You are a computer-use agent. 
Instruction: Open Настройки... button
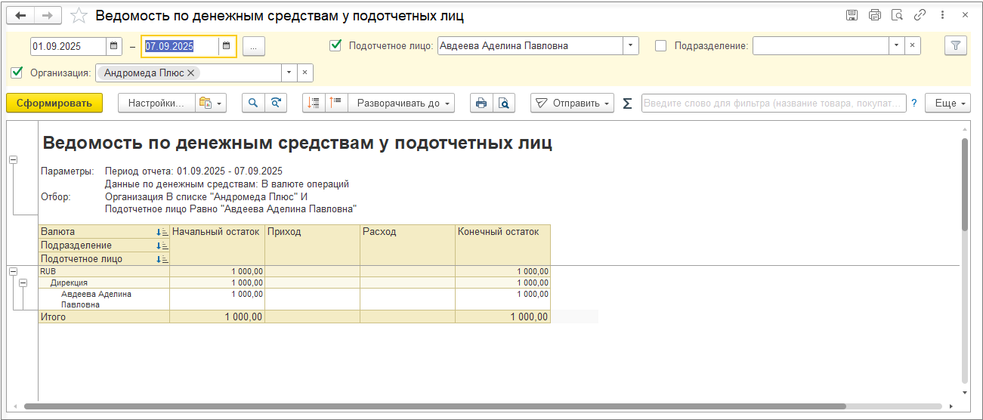click(x=156, y=103)
